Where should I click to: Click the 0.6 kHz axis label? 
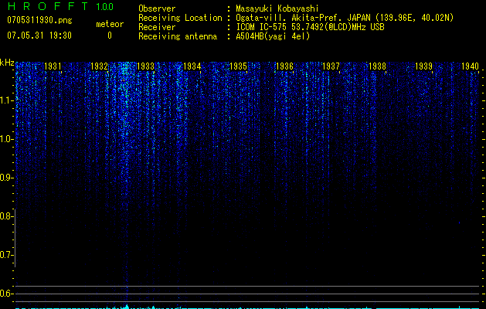point(6,294)
